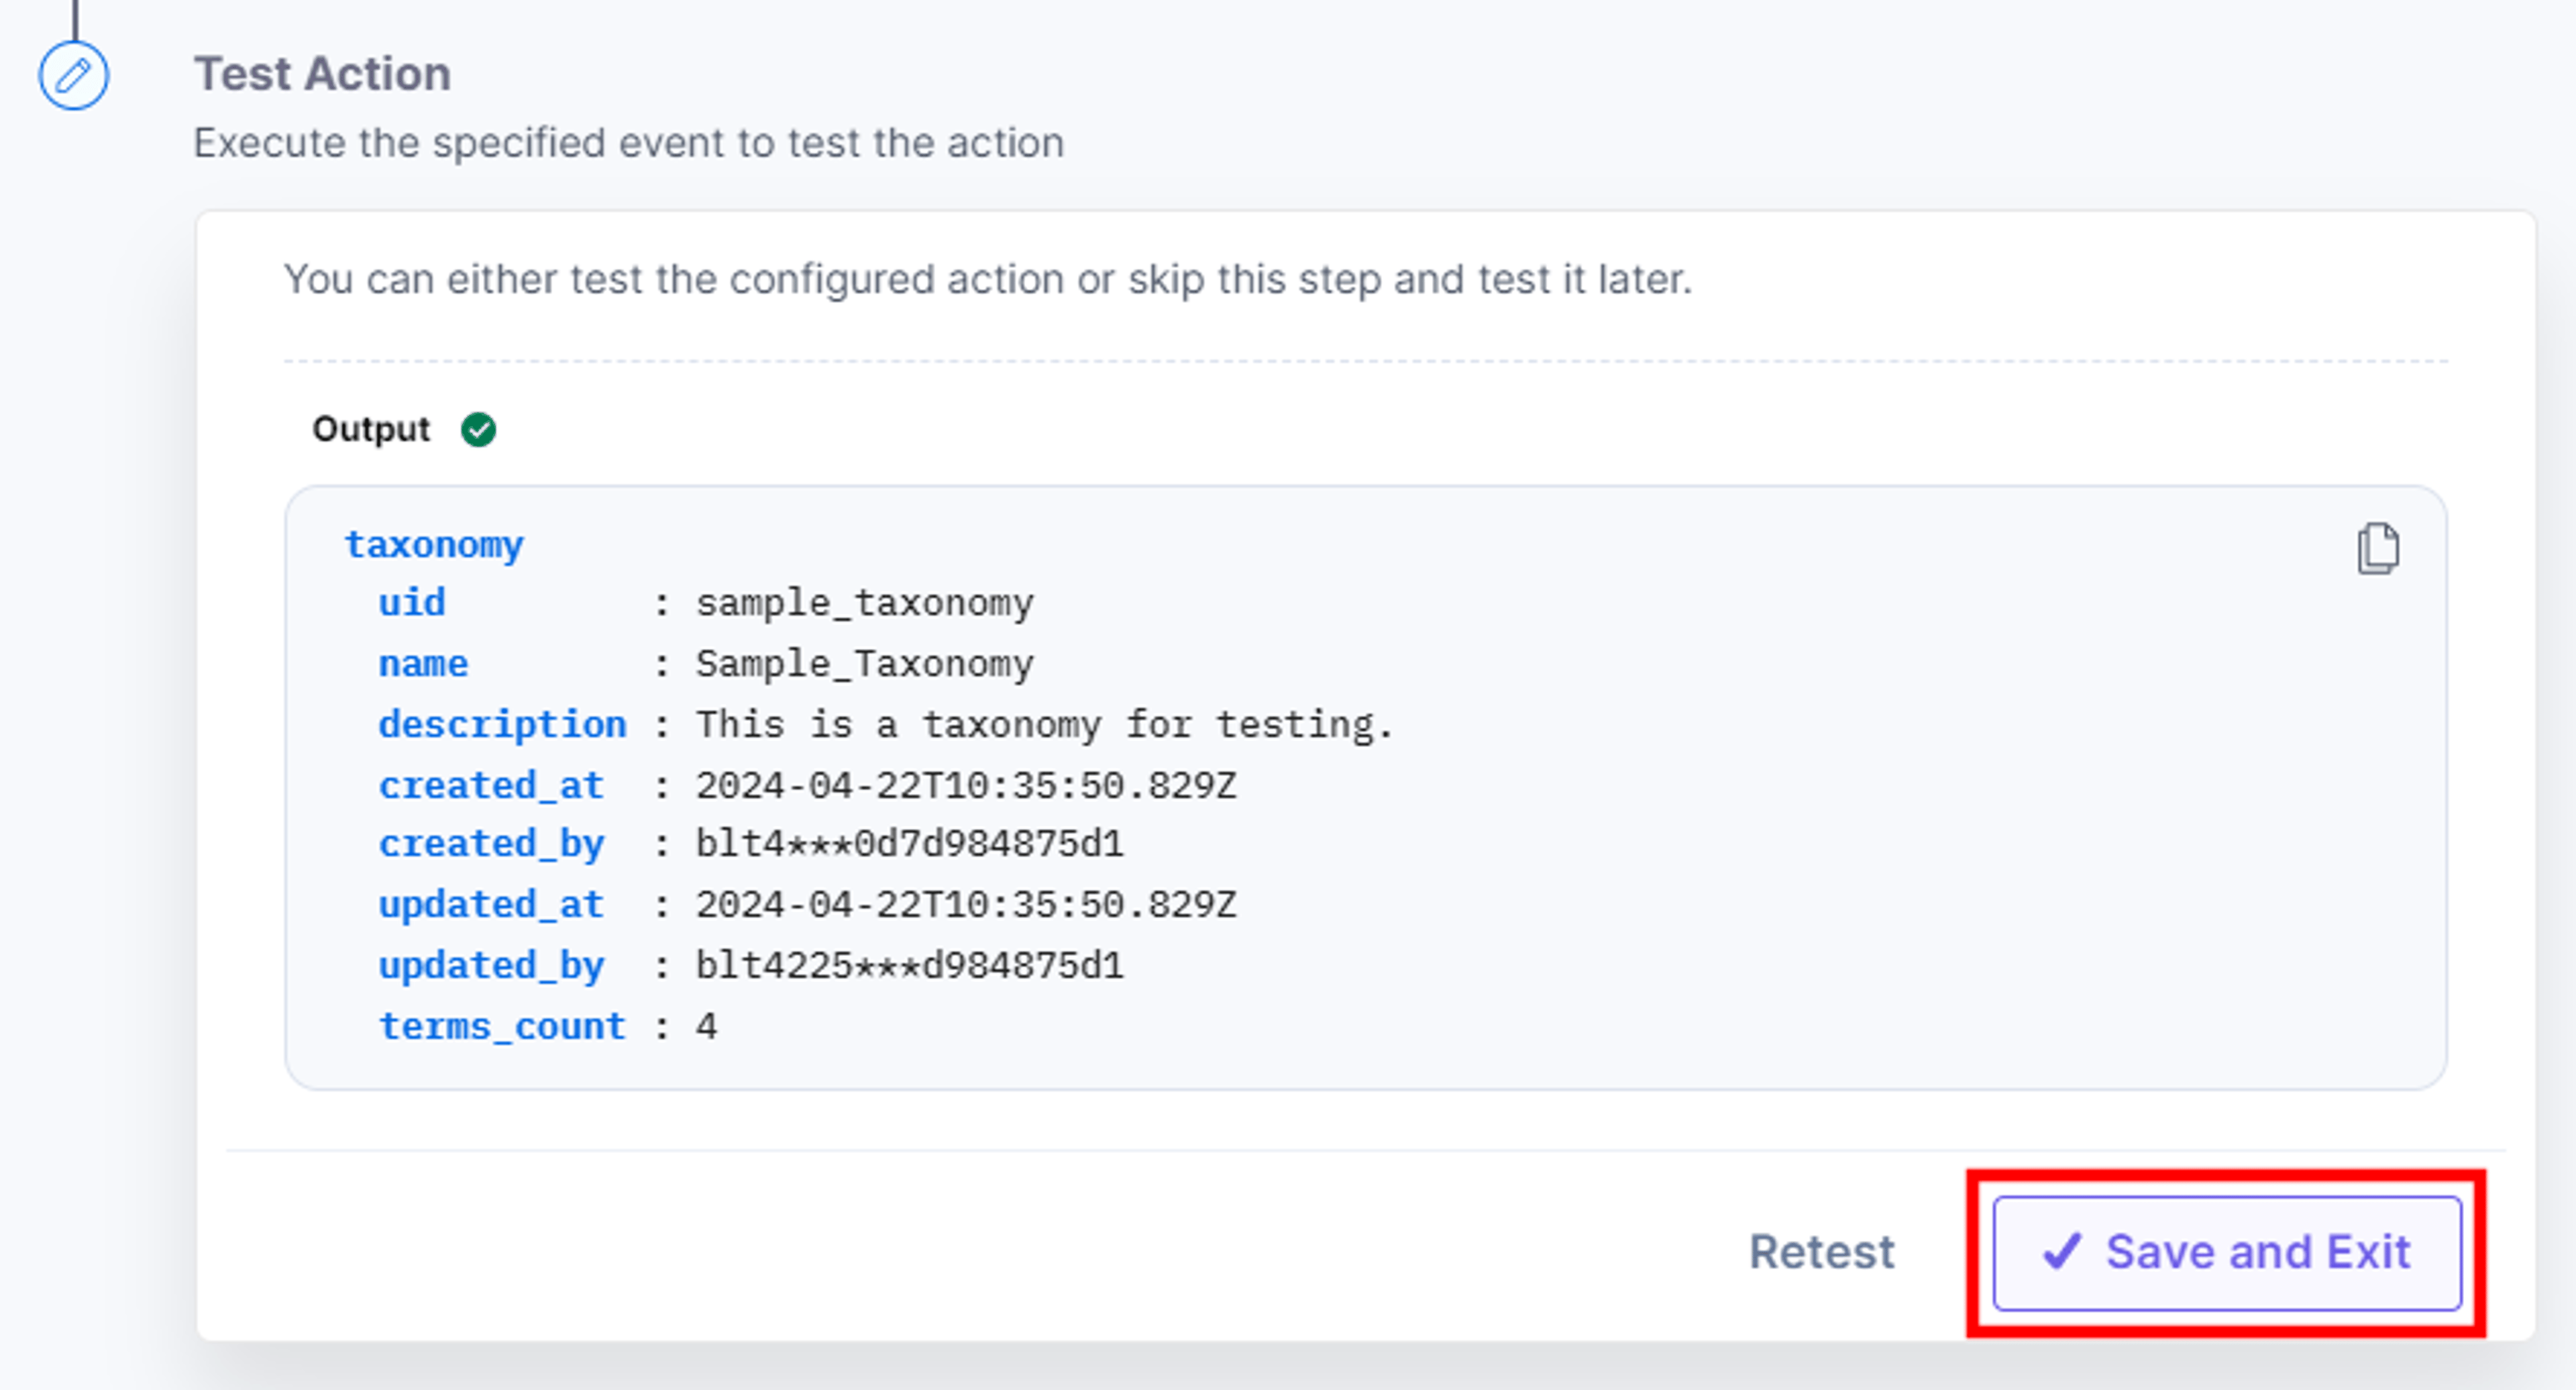Click the terms_count value 4
The width and height of the screenshot is (2576, 1390).
pyautogui.click(x=707, y=1027)
